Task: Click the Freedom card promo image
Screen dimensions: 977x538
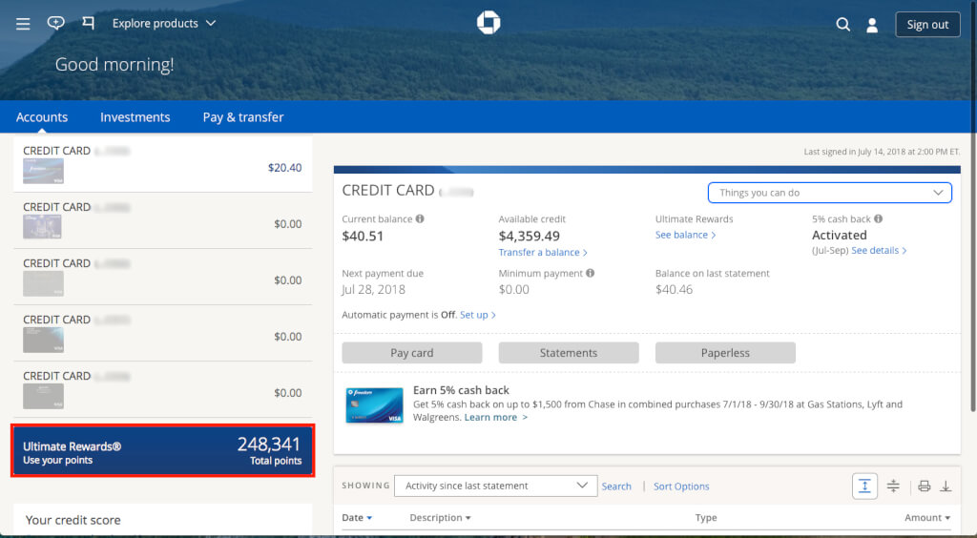Action: (x=374, y=404)
